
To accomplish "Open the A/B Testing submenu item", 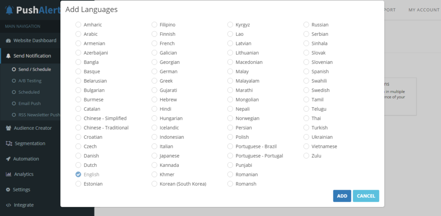I will click(30, 81).
